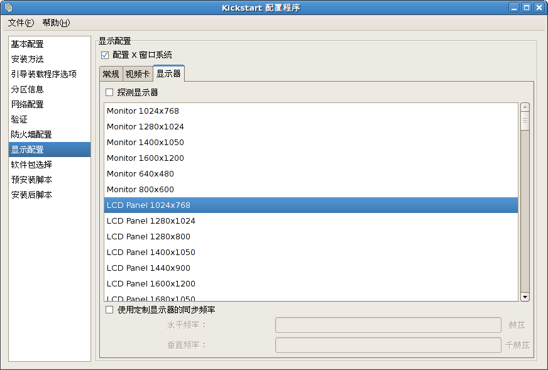This screenshot has height=370, width=548.
Task: Click the monitor list scroll-up arrow
Action: point(525,107)
